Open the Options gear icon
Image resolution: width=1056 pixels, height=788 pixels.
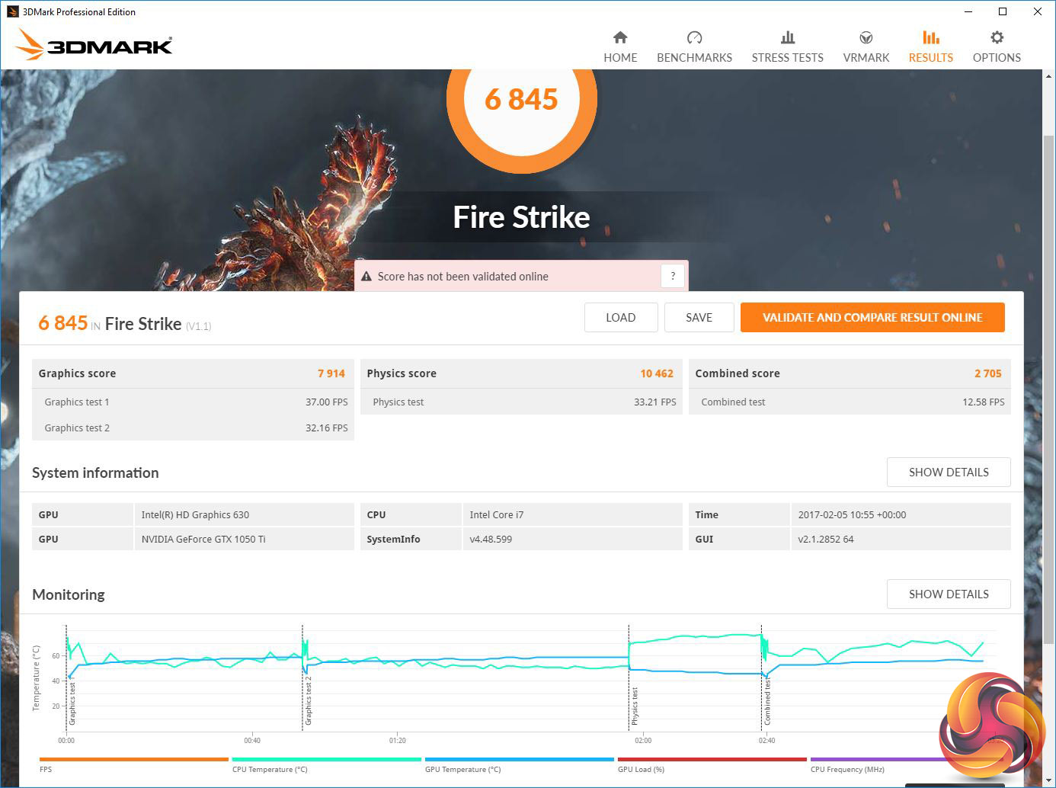[x=997, y=38]
